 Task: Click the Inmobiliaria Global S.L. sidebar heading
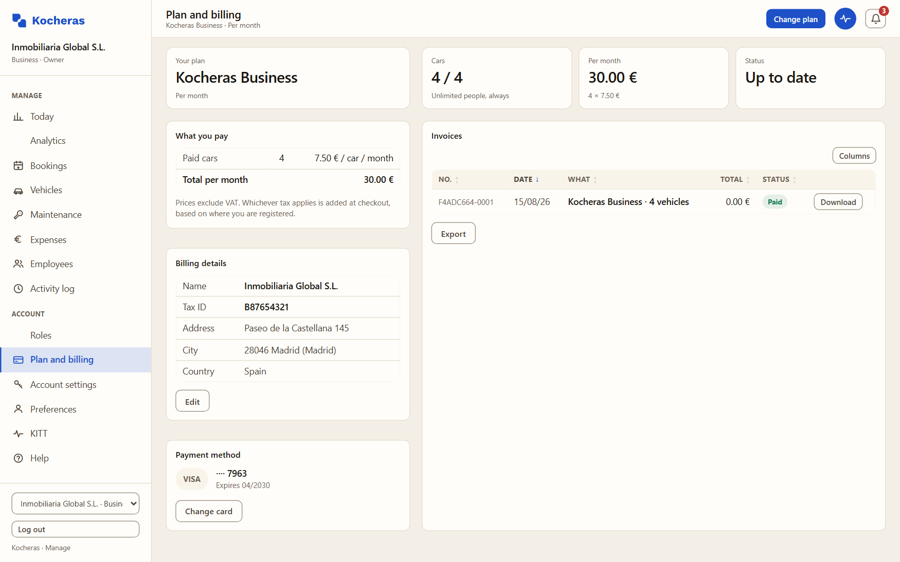(x=59, y=47)
